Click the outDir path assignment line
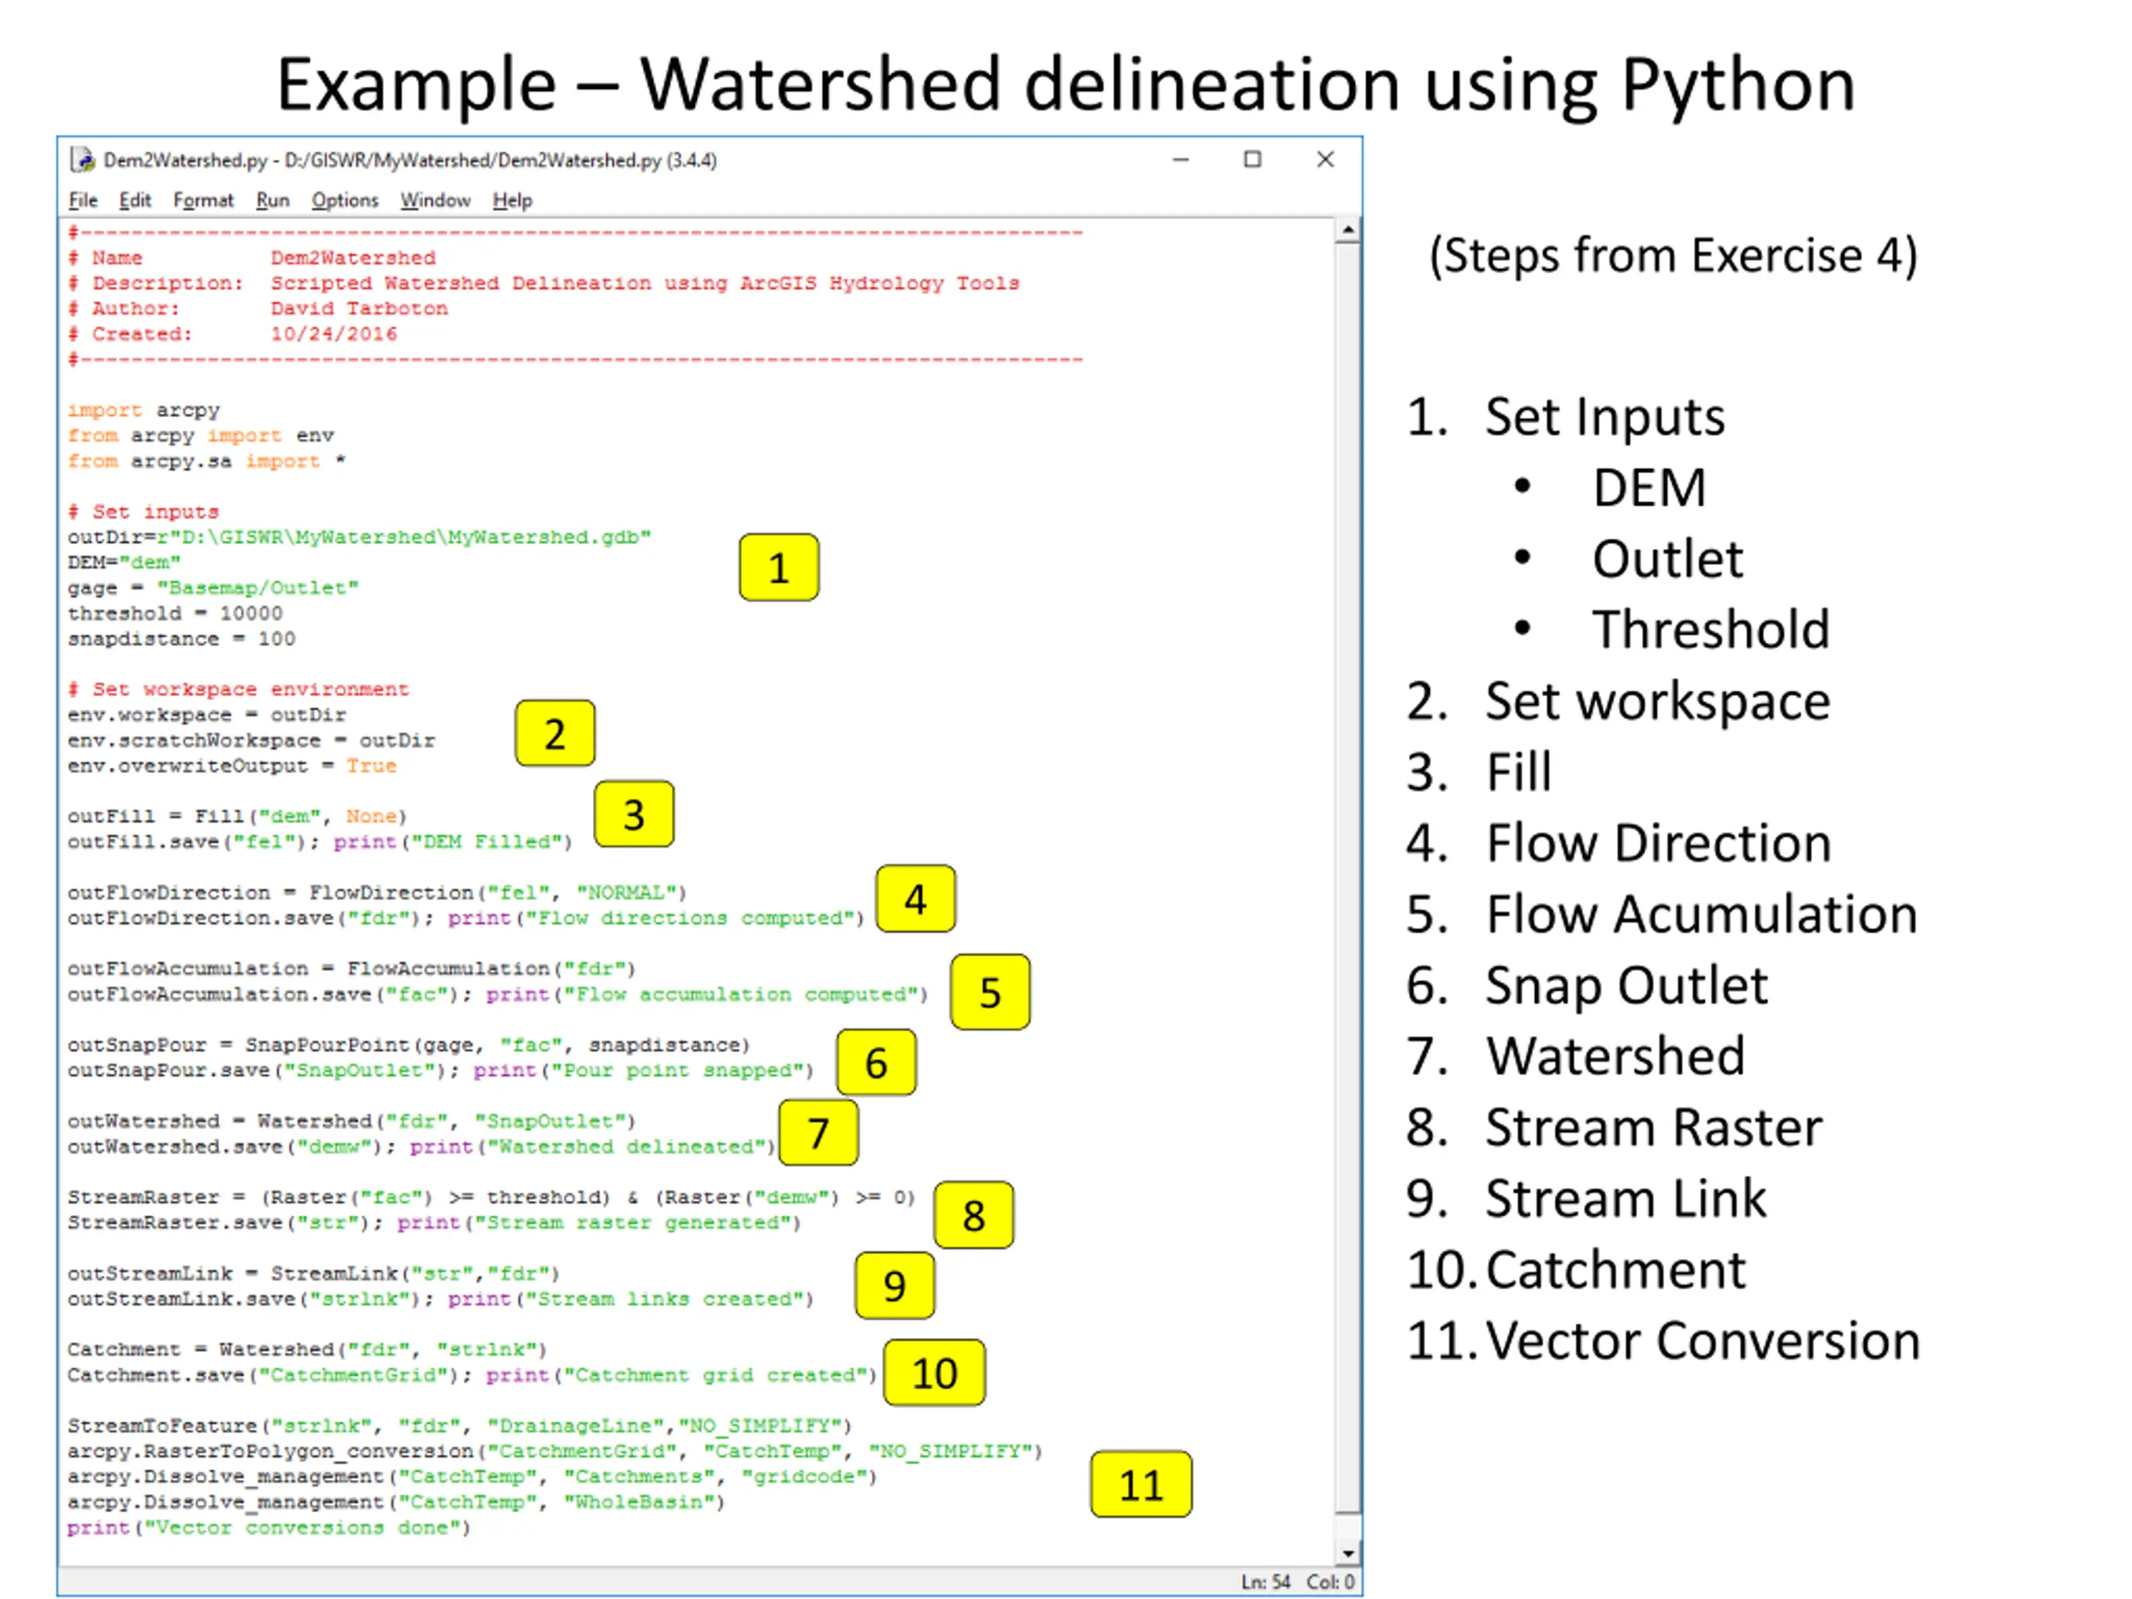Image resolution: width=2132 pixels, height=1599 pixels. [x=360, y=537]
